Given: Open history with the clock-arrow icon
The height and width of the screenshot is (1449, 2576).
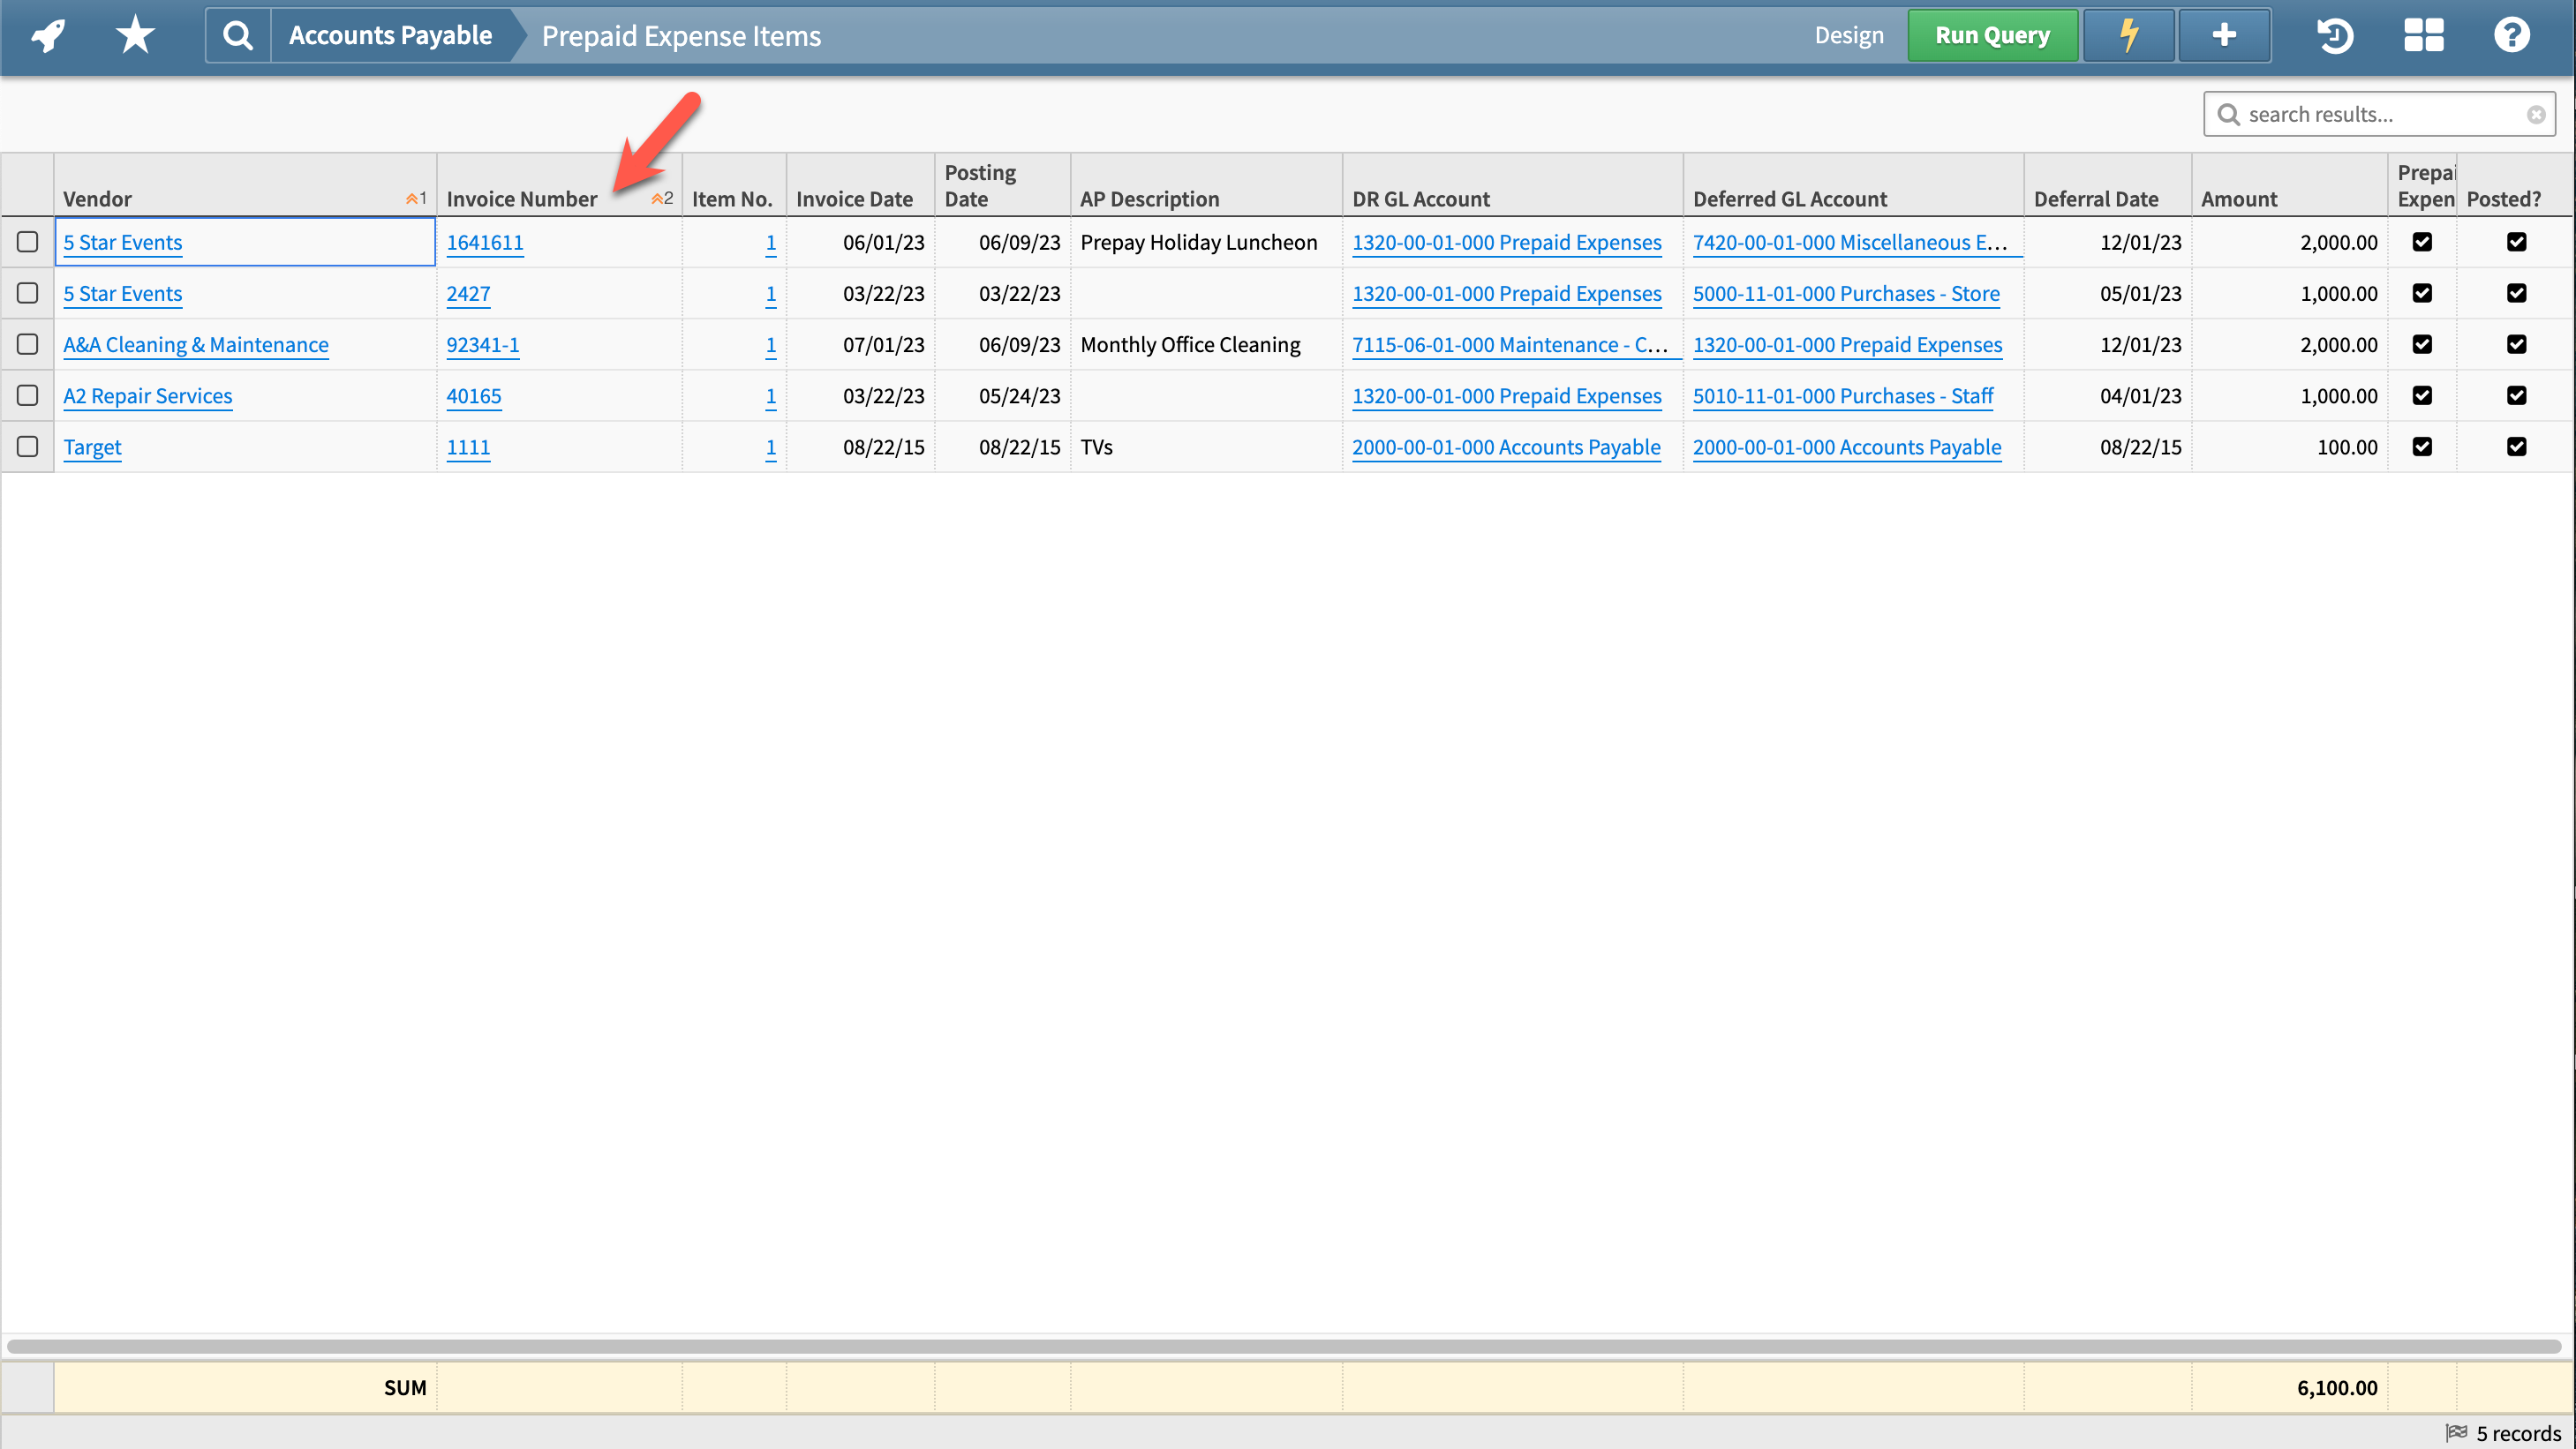Looking at the screenshot, I should coord(2336,35).
